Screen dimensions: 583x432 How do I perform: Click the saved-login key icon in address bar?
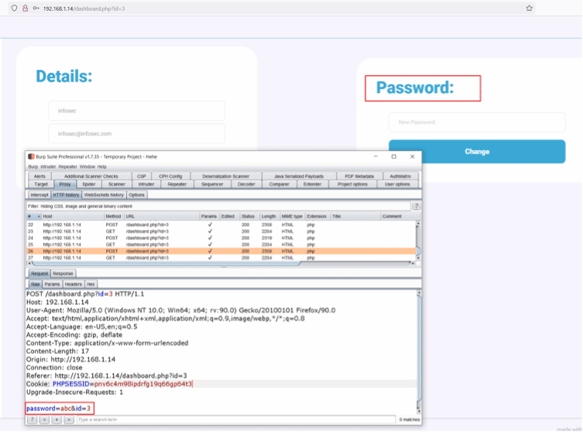pos(36,8)
